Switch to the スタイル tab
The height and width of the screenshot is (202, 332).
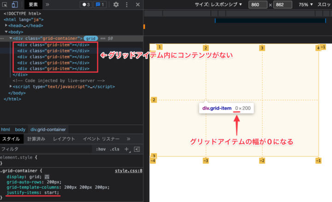coord(11,139)
